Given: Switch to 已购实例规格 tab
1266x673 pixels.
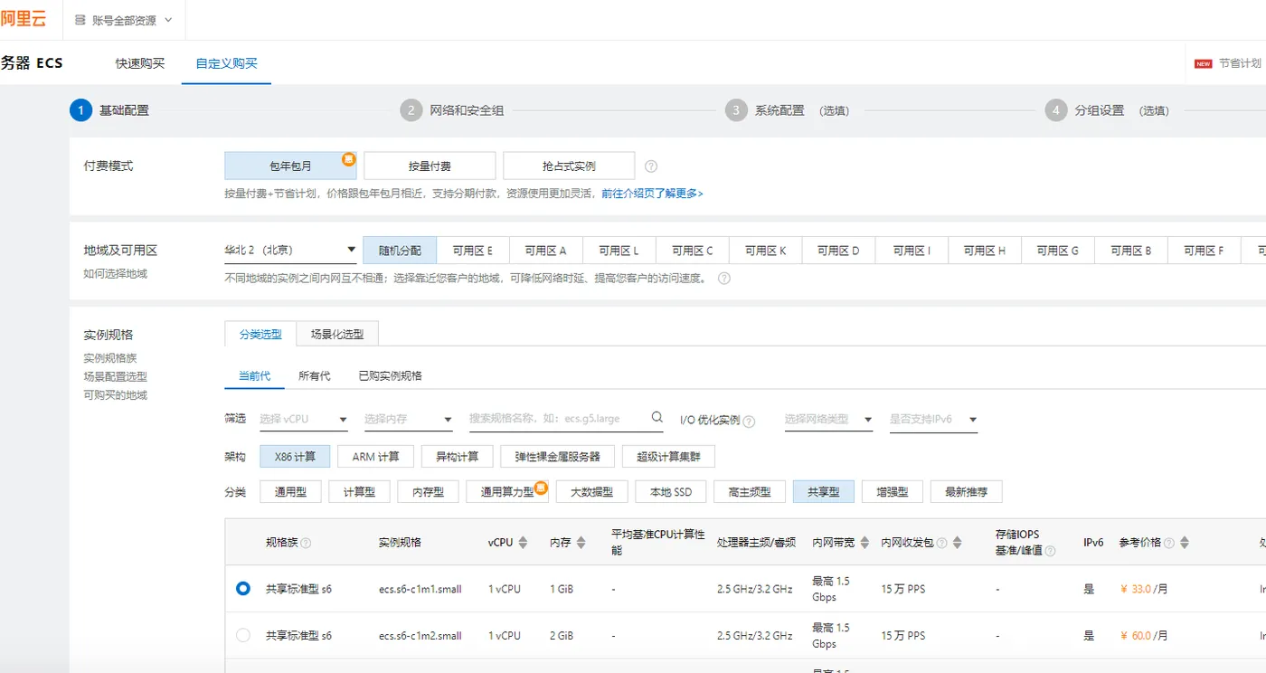Looking at the screenshot, I should [x=390, y=375].
